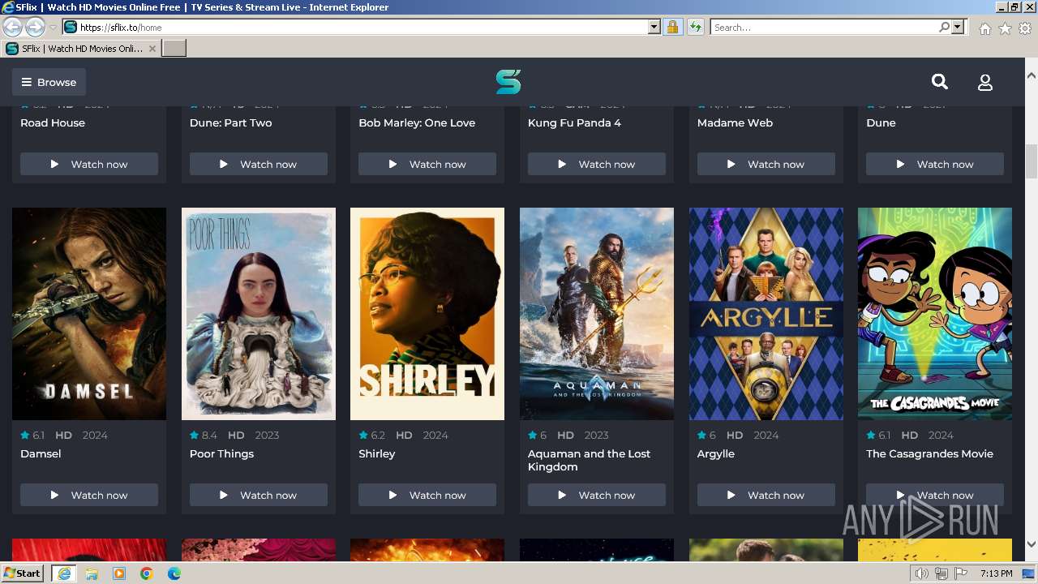1038x584 pixels.
Task: Click the SFlix logo in header
Action: [508, 82]
